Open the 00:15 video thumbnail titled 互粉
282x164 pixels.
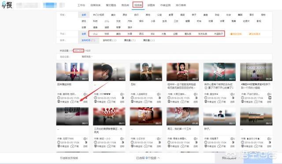pyautogui.click(x=146, y=71)
